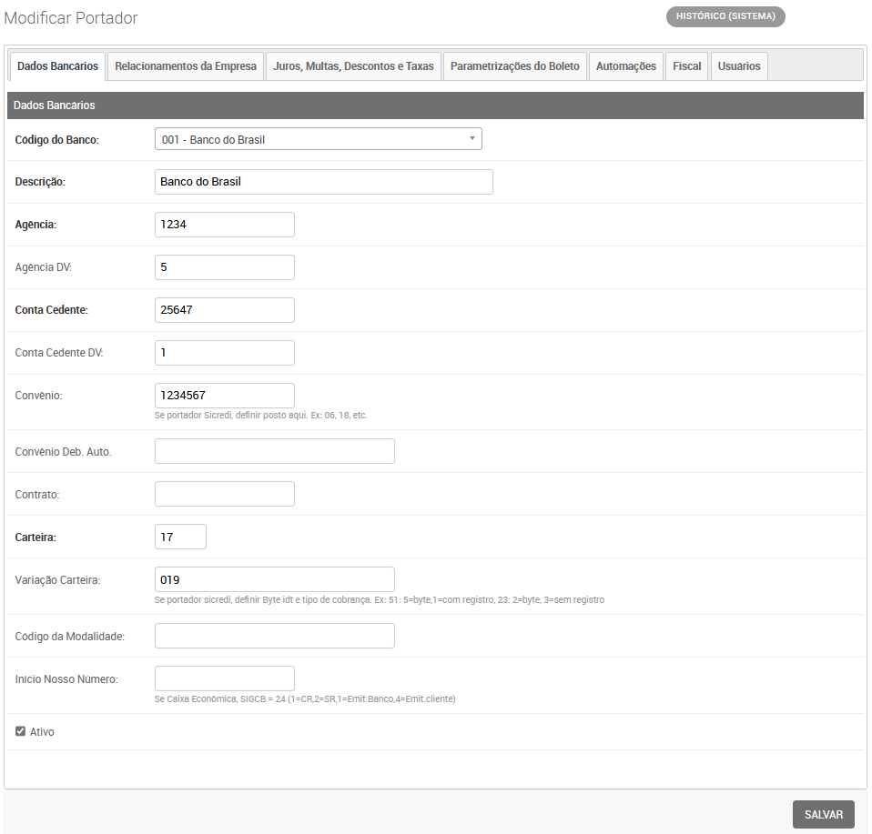Click the Descrição input field
Viewport: 872px width, 834px height.
[x=323, y=182]
